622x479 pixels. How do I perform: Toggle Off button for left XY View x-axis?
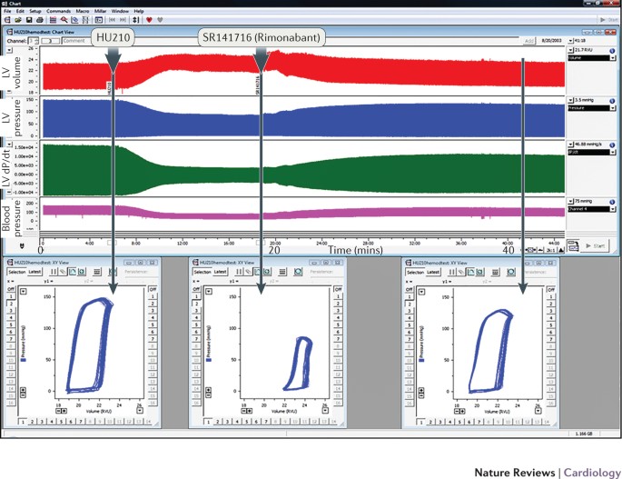[x=13, y=291]
